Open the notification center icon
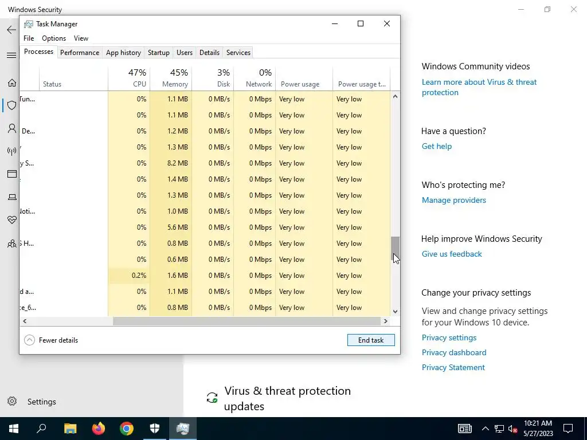 point(568,429)
